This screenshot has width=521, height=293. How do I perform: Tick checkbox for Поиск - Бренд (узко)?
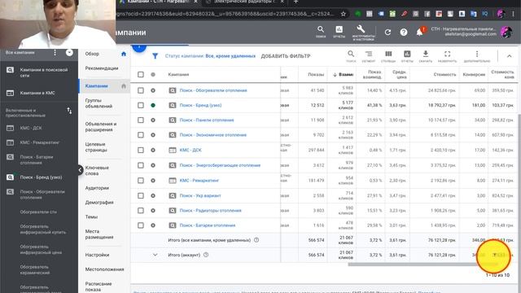pos(141,105)
